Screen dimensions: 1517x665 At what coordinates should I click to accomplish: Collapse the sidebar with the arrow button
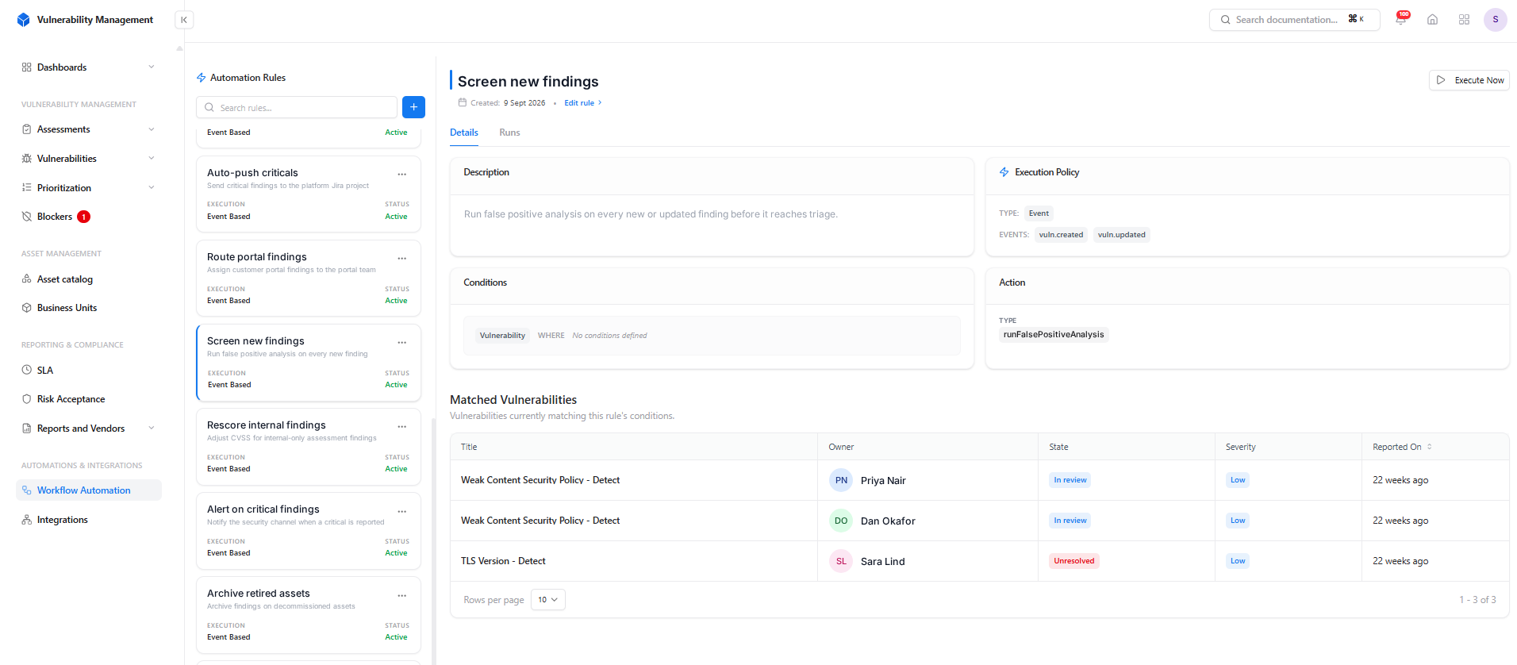(x=184, y=20)
